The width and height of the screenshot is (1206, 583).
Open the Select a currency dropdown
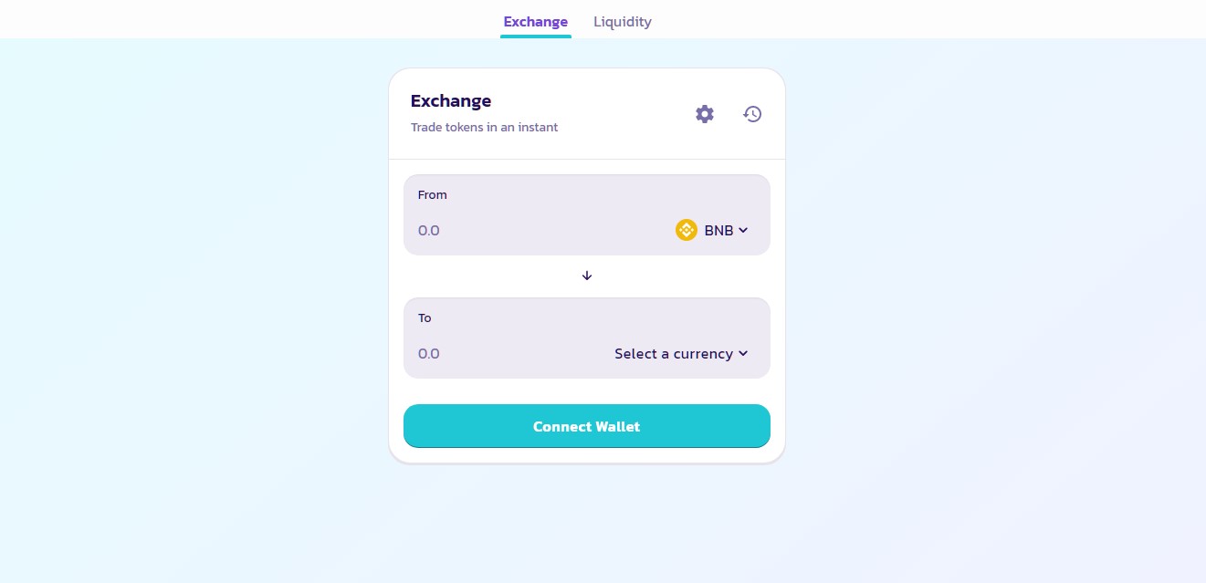(681, 354)
